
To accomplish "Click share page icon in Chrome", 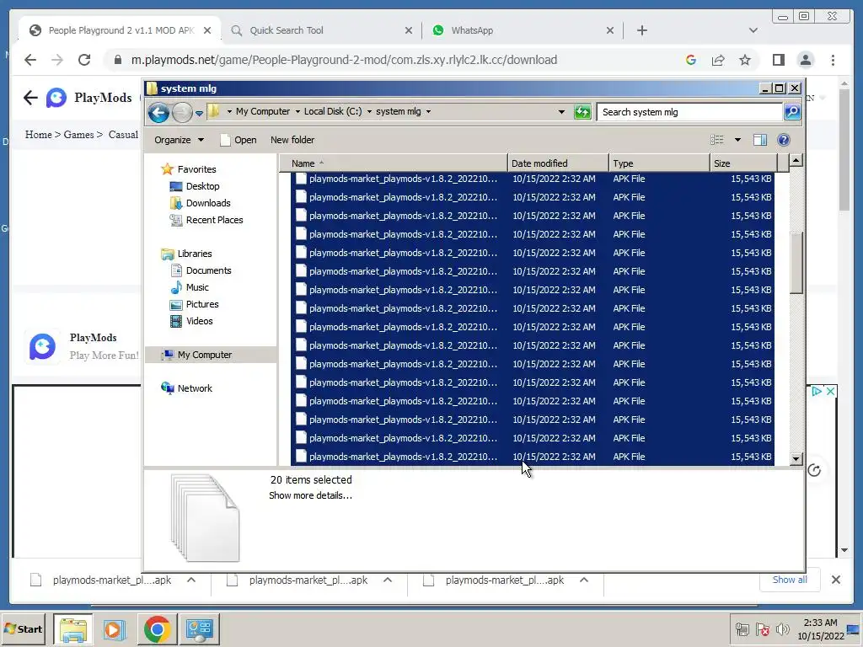I will [718, 60].
